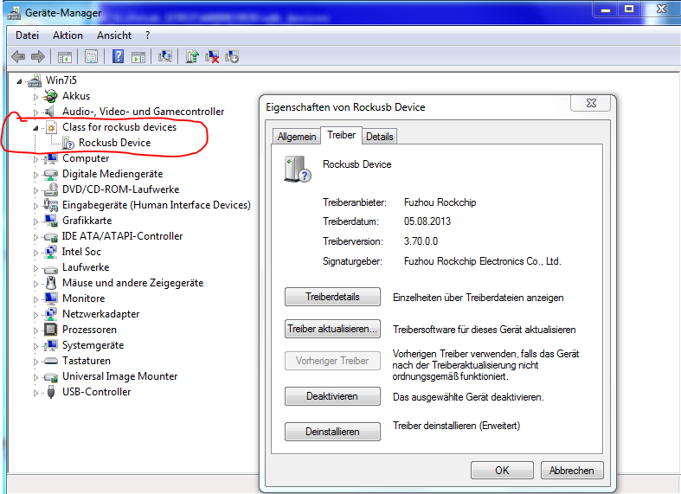Open the Aktion menu
Viewport: 681px width, 494px height.
(x=67, y=35)
